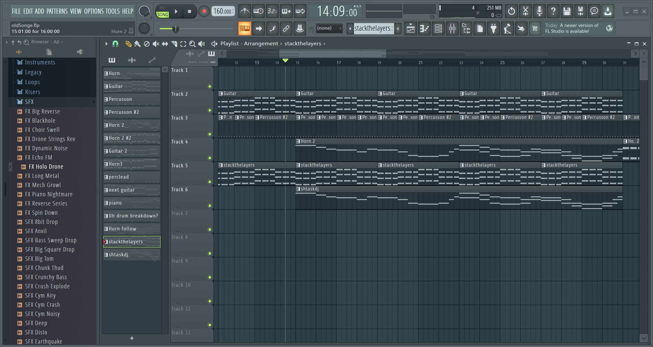This screenshot has width=653, height=347.
Task: Click the main pitch slider handle
Action: (176, 29)
